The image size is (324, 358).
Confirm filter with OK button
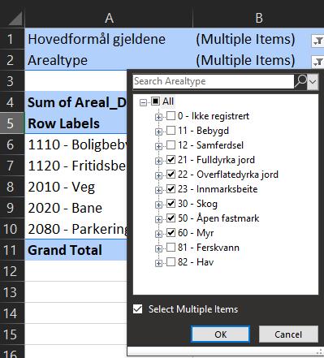(220, 334)
